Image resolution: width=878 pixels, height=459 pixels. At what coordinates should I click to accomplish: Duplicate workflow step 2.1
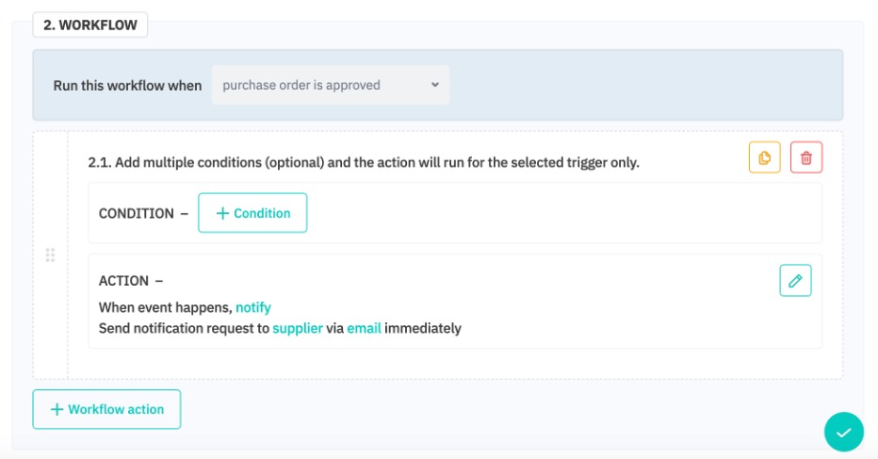click(764, 157)
